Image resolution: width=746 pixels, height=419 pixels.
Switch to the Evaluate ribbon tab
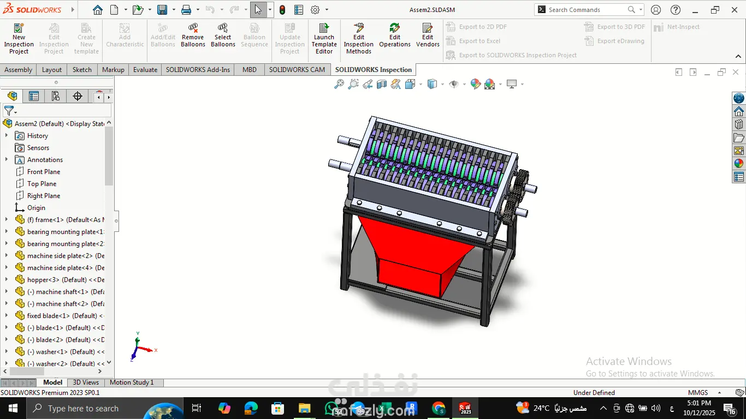pos(145,70)
